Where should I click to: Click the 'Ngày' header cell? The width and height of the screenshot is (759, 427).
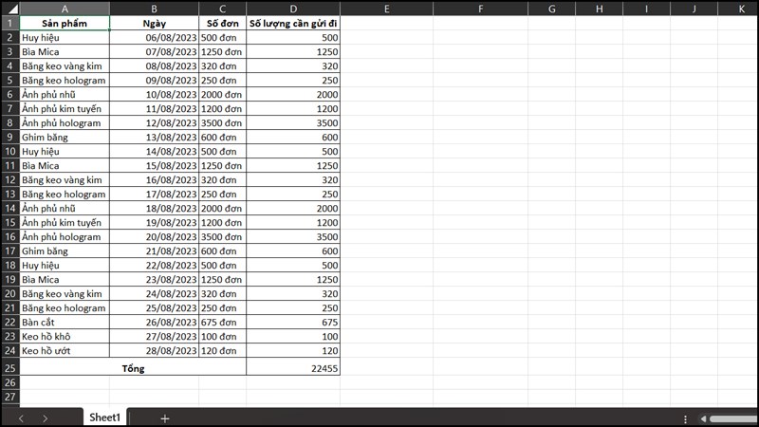coord(154,23)
